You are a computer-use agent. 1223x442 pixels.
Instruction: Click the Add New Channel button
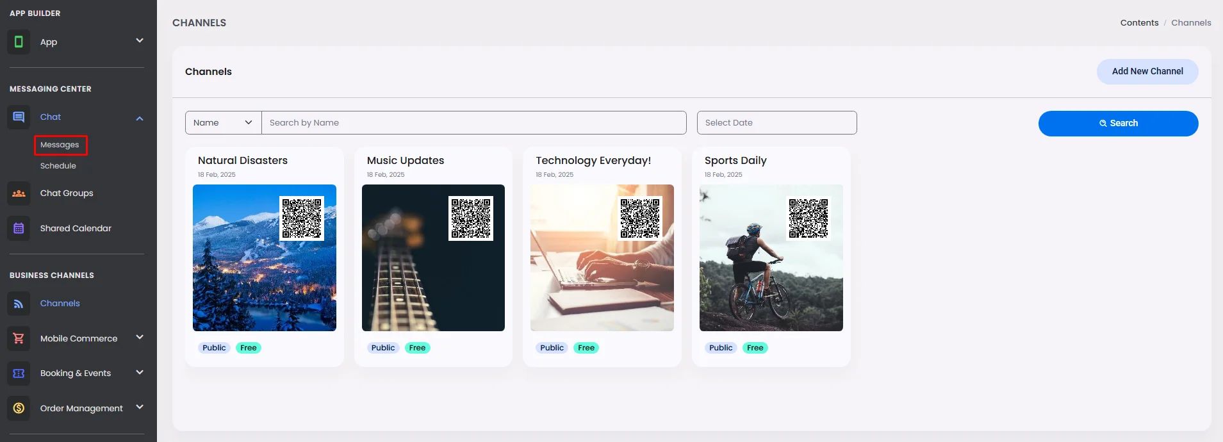1147,72
